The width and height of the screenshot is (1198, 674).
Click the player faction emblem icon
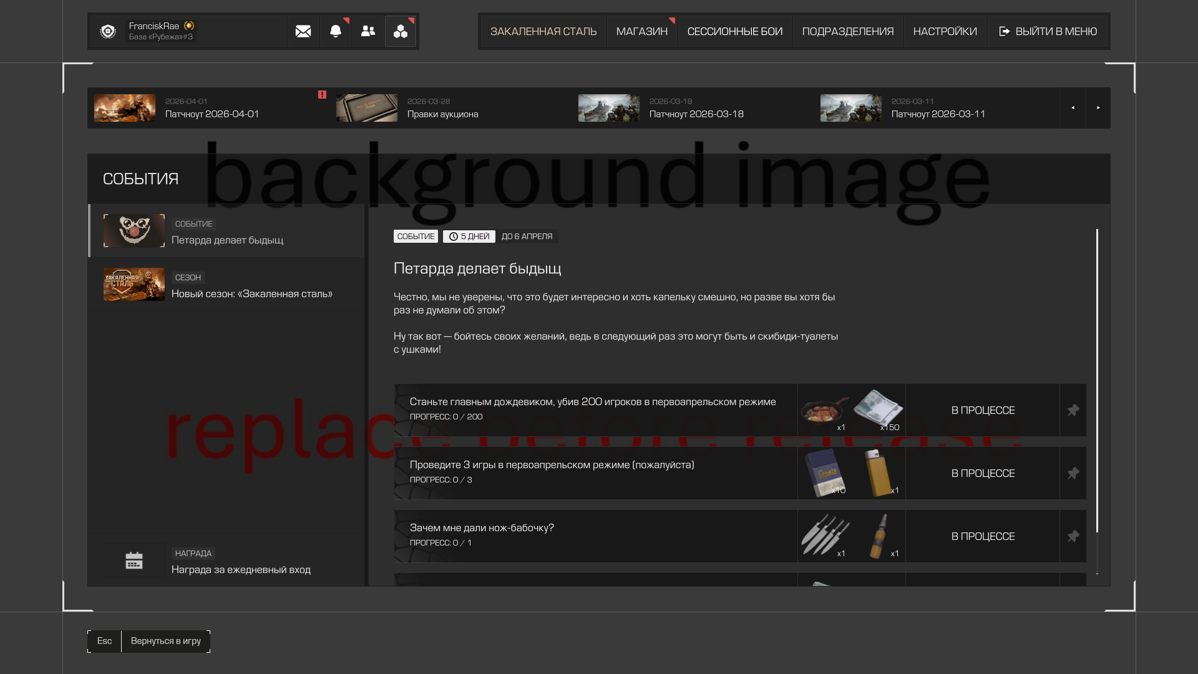[x=108, y=31]
